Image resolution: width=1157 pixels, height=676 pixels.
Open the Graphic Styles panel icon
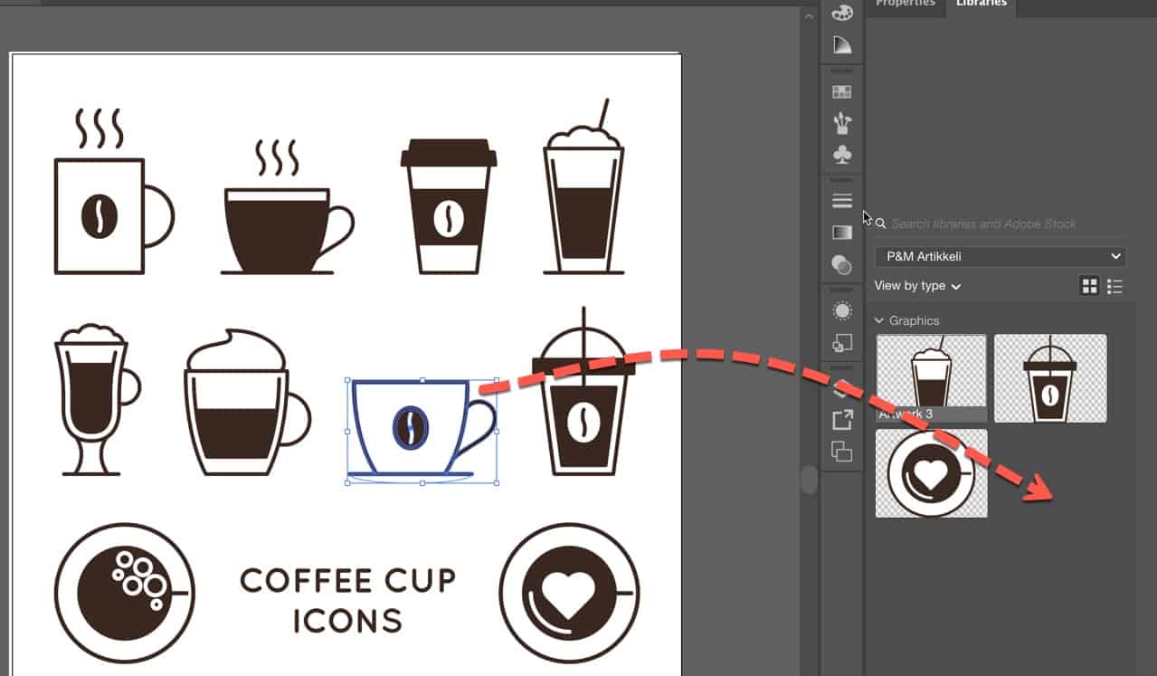(x=841, y=343)
